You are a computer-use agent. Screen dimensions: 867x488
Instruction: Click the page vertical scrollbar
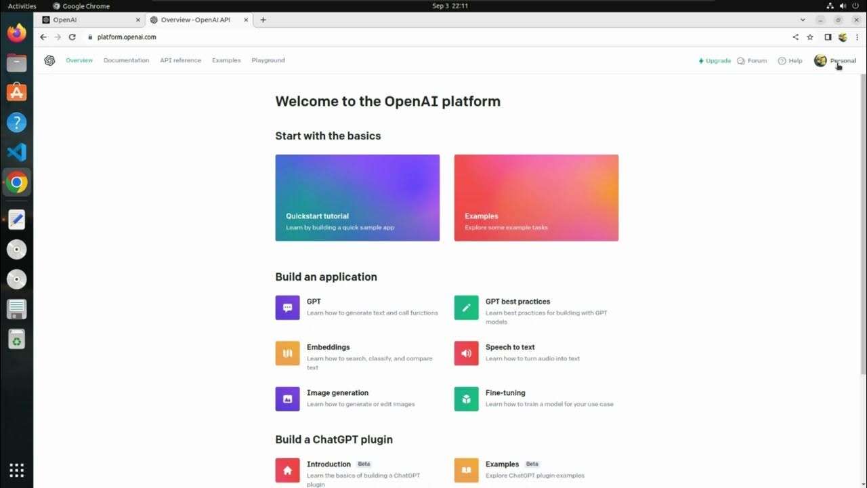coord(863,224)
